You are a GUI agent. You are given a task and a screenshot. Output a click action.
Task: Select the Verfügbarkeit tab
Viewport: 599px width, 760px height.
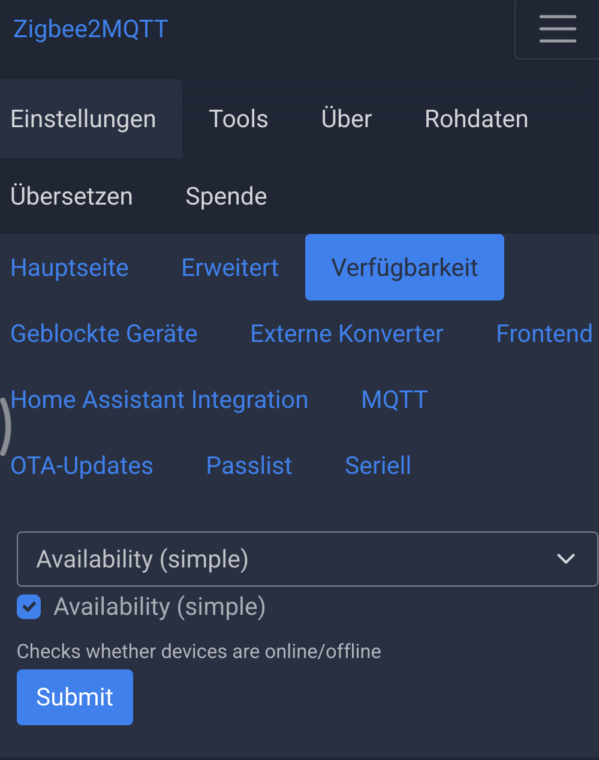click(404, 268)
